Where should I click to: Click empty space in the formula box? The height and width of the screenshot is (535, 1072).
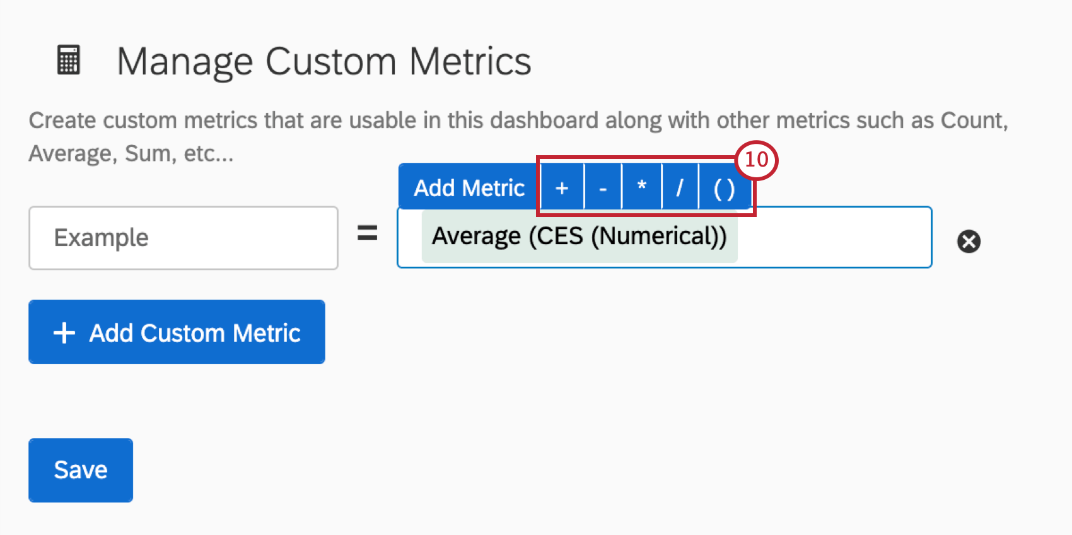832,238
